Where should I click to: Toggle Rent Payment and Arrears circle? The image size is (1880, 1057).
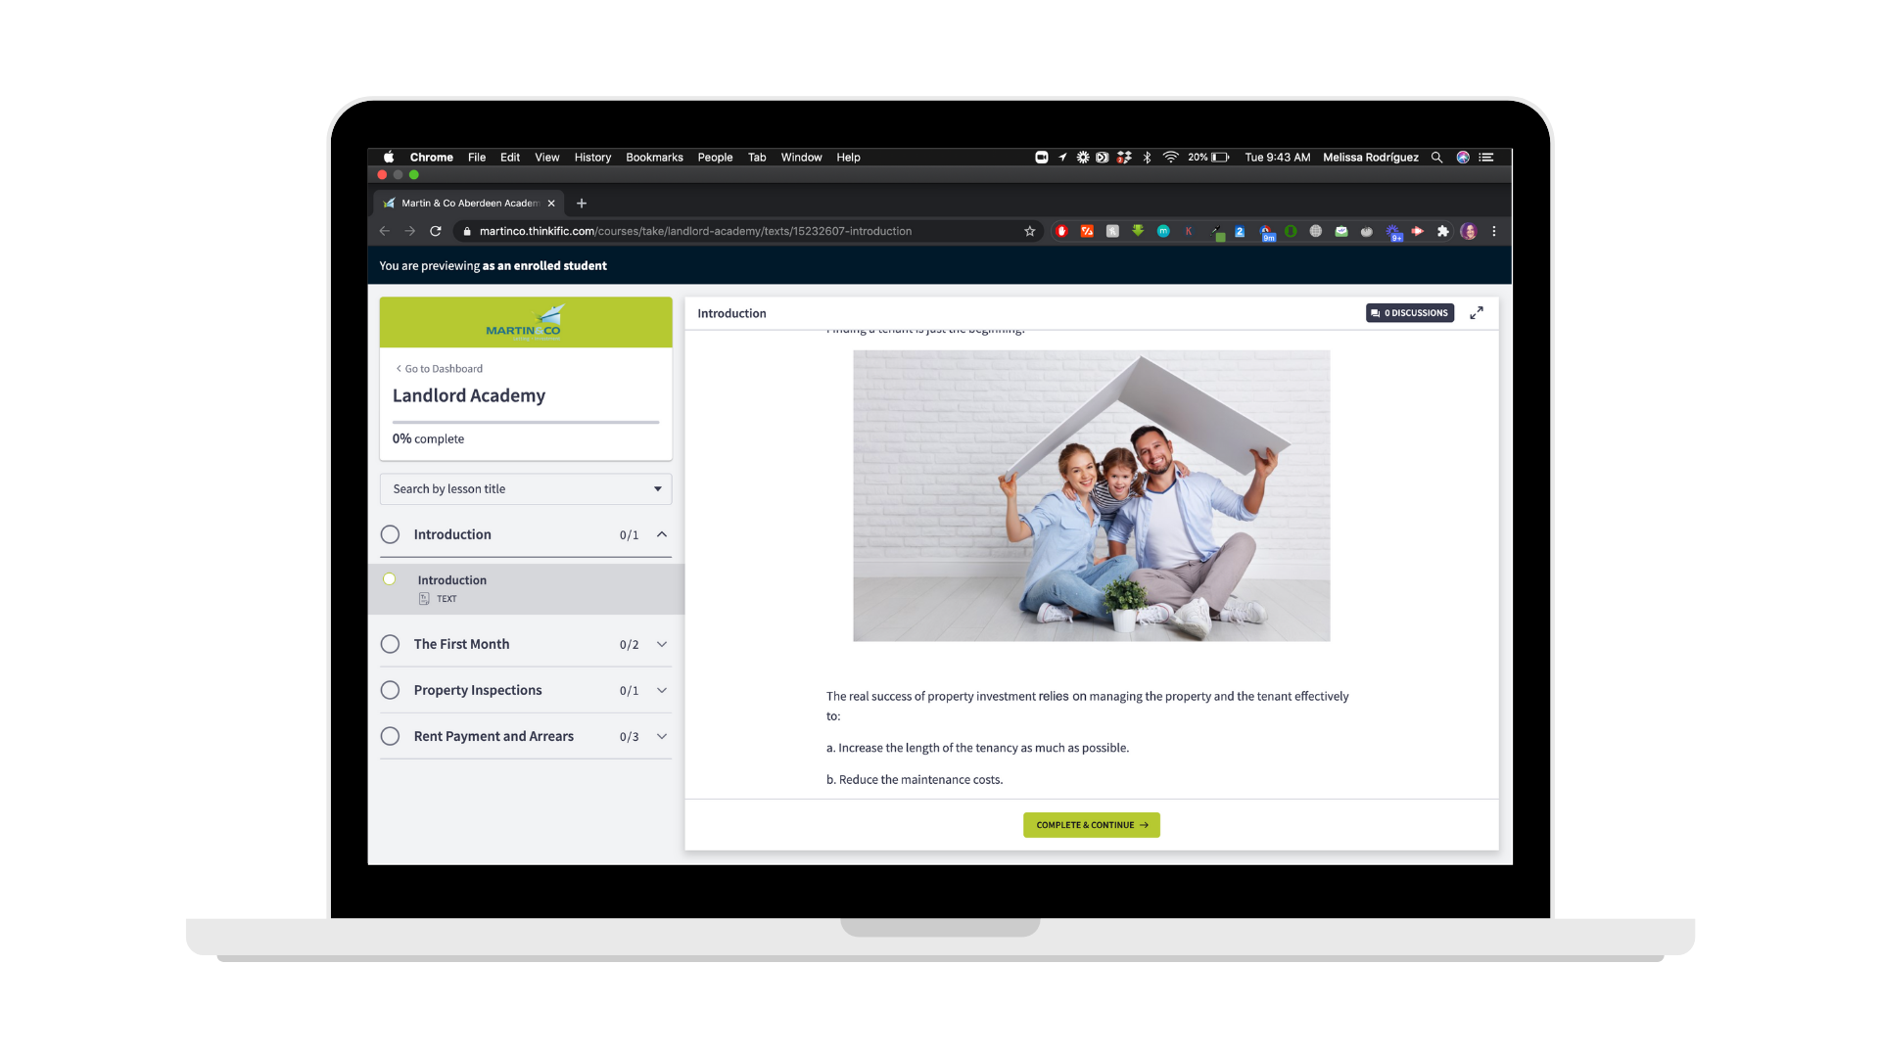pyautogui.click(x=390, y=736)
